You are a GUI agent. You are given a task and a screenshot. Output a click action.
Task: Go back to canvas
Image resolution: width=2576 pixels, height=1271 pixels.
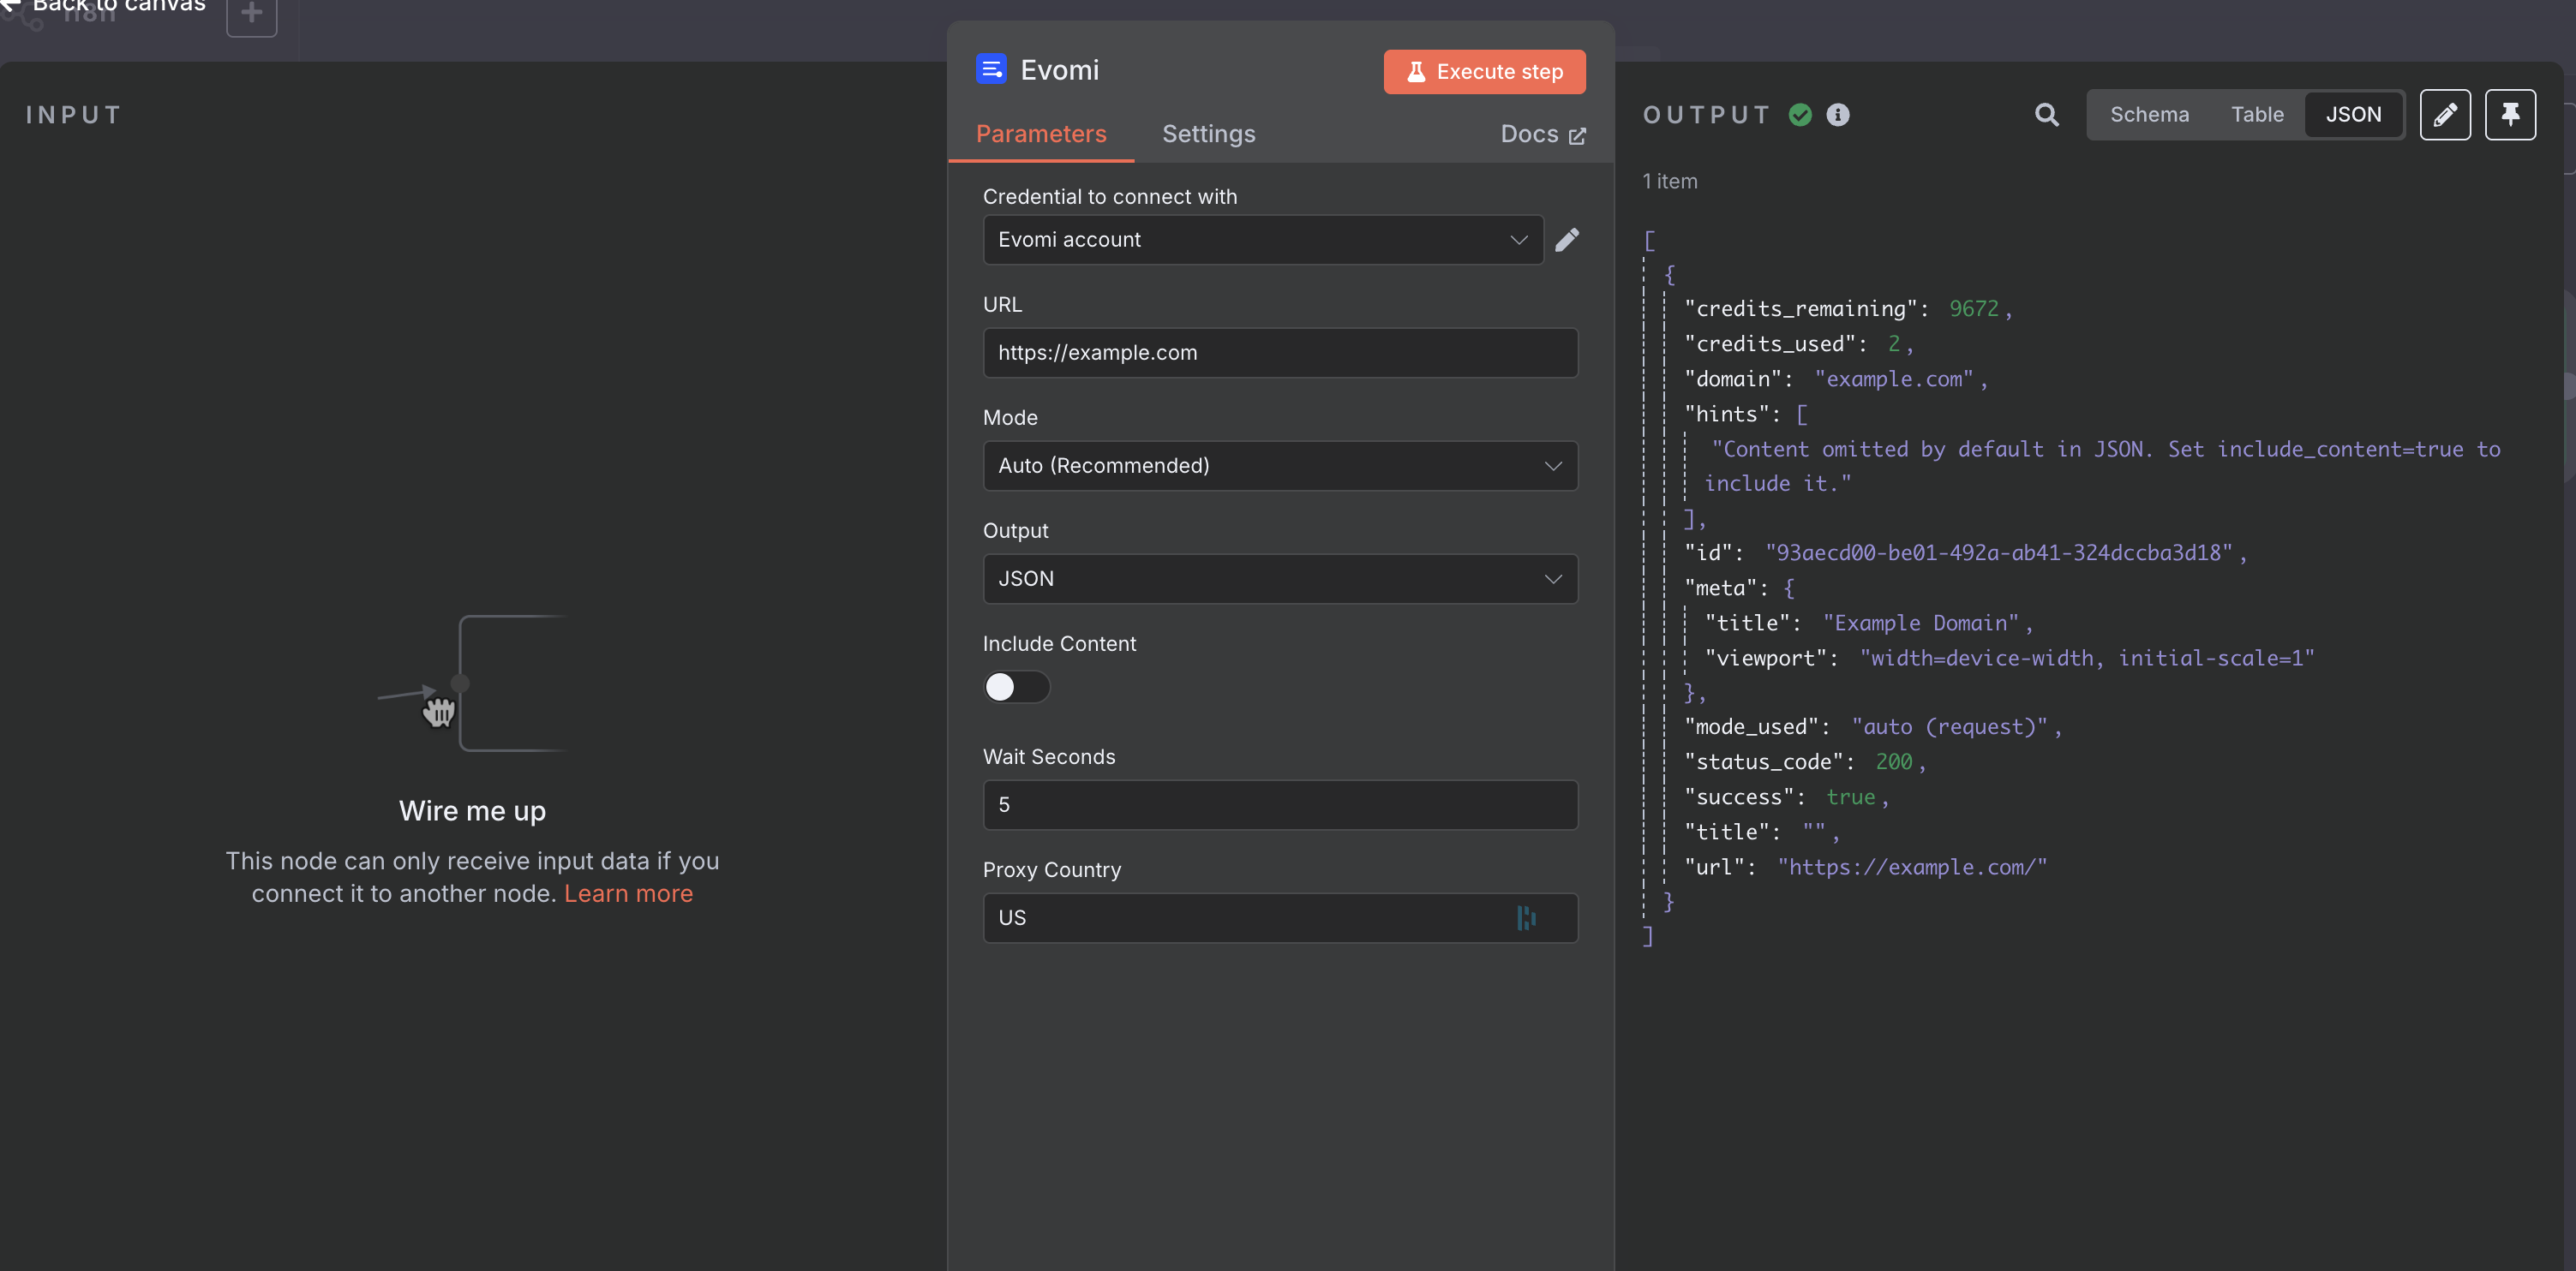point(104,5)
